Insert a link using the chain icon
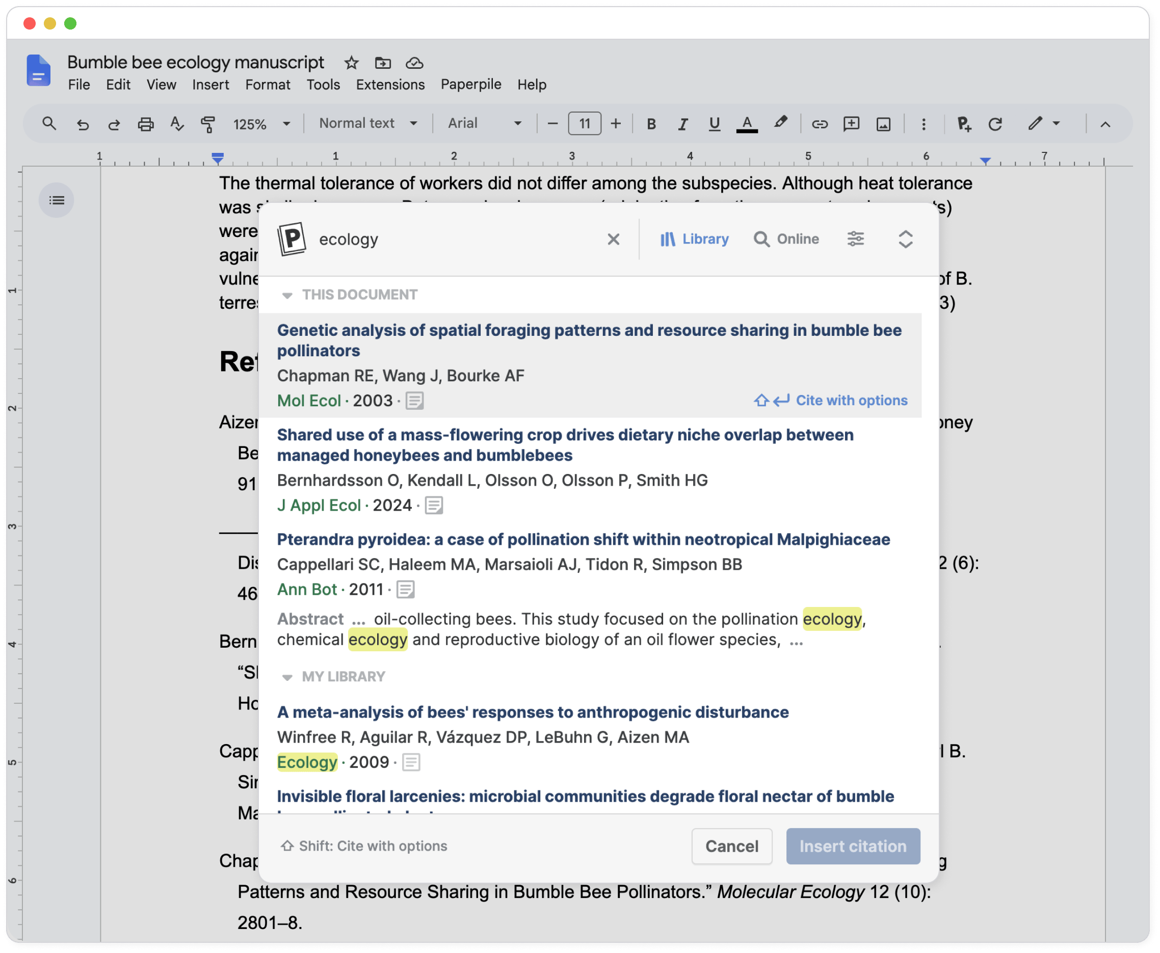The width and height of the screenshot is (1160, 953). [x=820, y=124]
